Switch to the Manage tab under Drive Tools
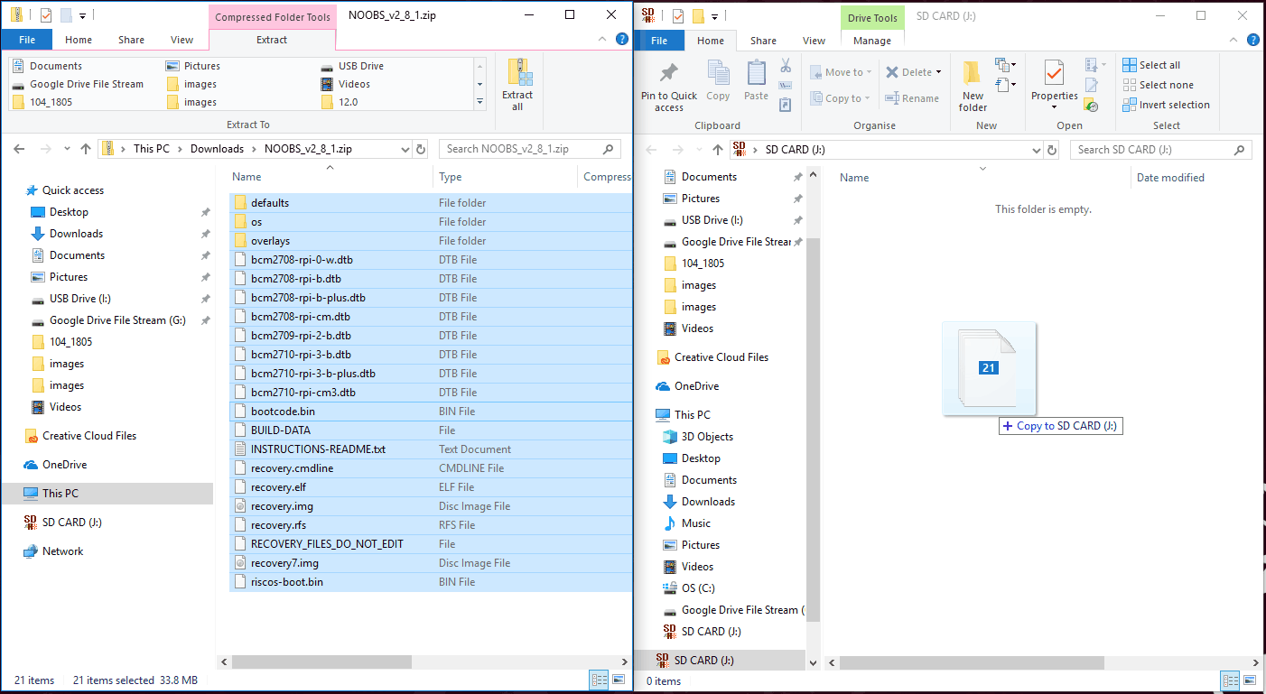The width and height of the screenshot is (1266, 694). pos(871,41)
